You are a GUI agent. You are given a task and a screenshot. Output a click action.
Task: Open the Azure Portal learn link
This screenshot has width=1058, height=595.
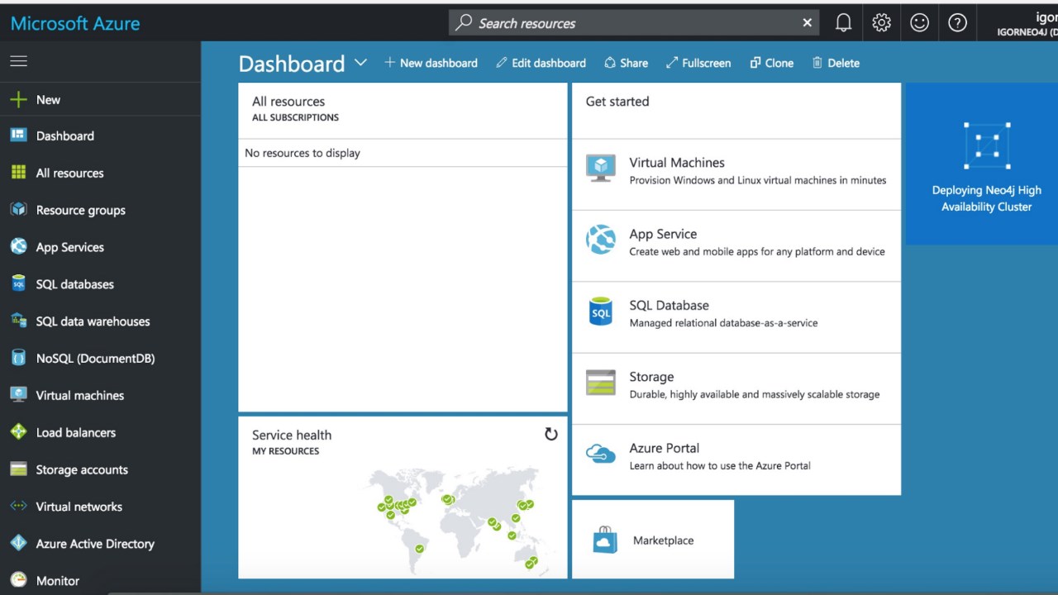(x=736, y=459)
